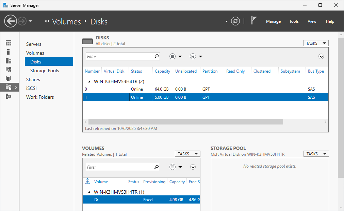Image resolution: width=344 pixels, height=211 pixels.
Task: Sort disks by Unallocated column
Action: 186,71
